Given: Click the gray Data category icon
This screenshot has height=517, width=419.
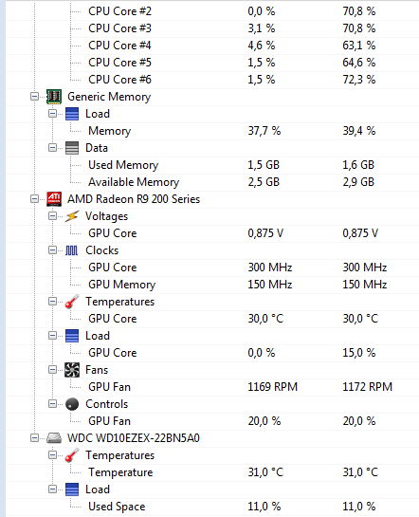Looking at the screenshot, I should pos(72,148).
